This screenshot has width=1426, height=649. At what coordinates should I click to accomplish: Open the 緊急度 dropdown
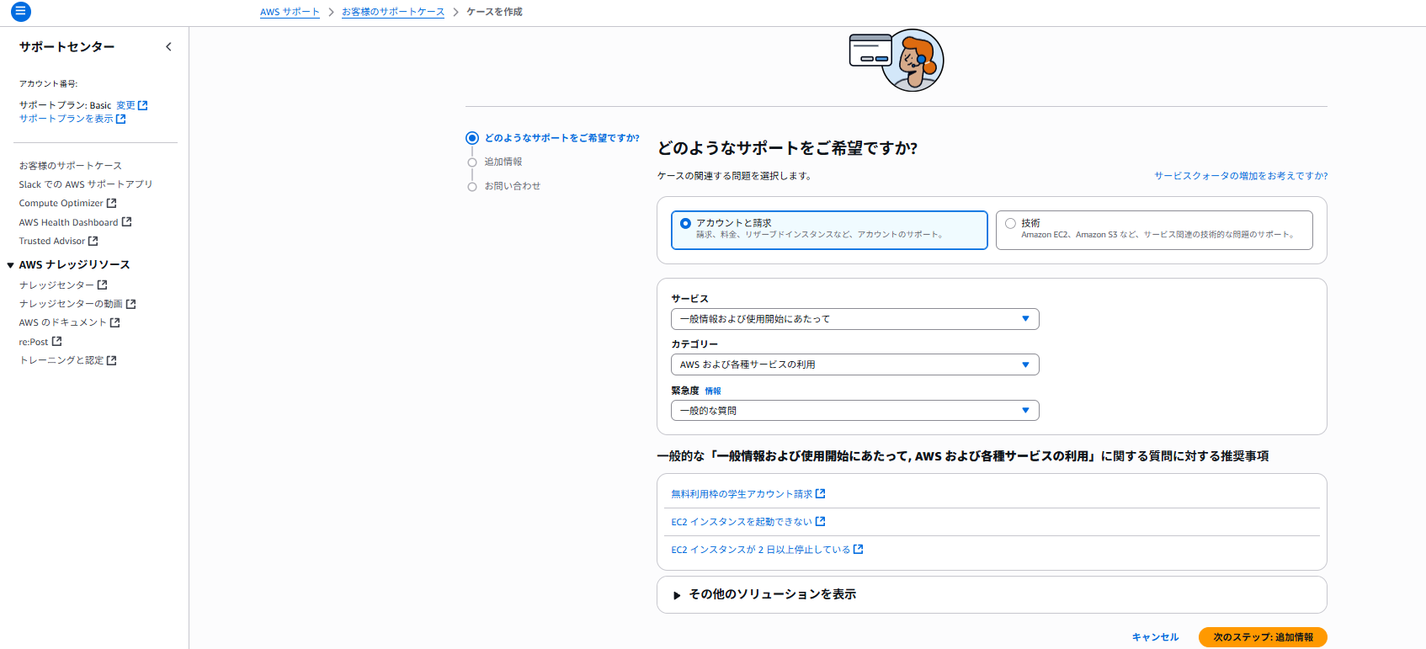point(855,411)
